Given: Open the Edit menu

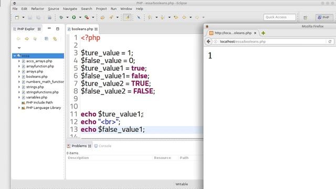Looking at the screenshot, I should pyautogui.click(x=24, y=9).
